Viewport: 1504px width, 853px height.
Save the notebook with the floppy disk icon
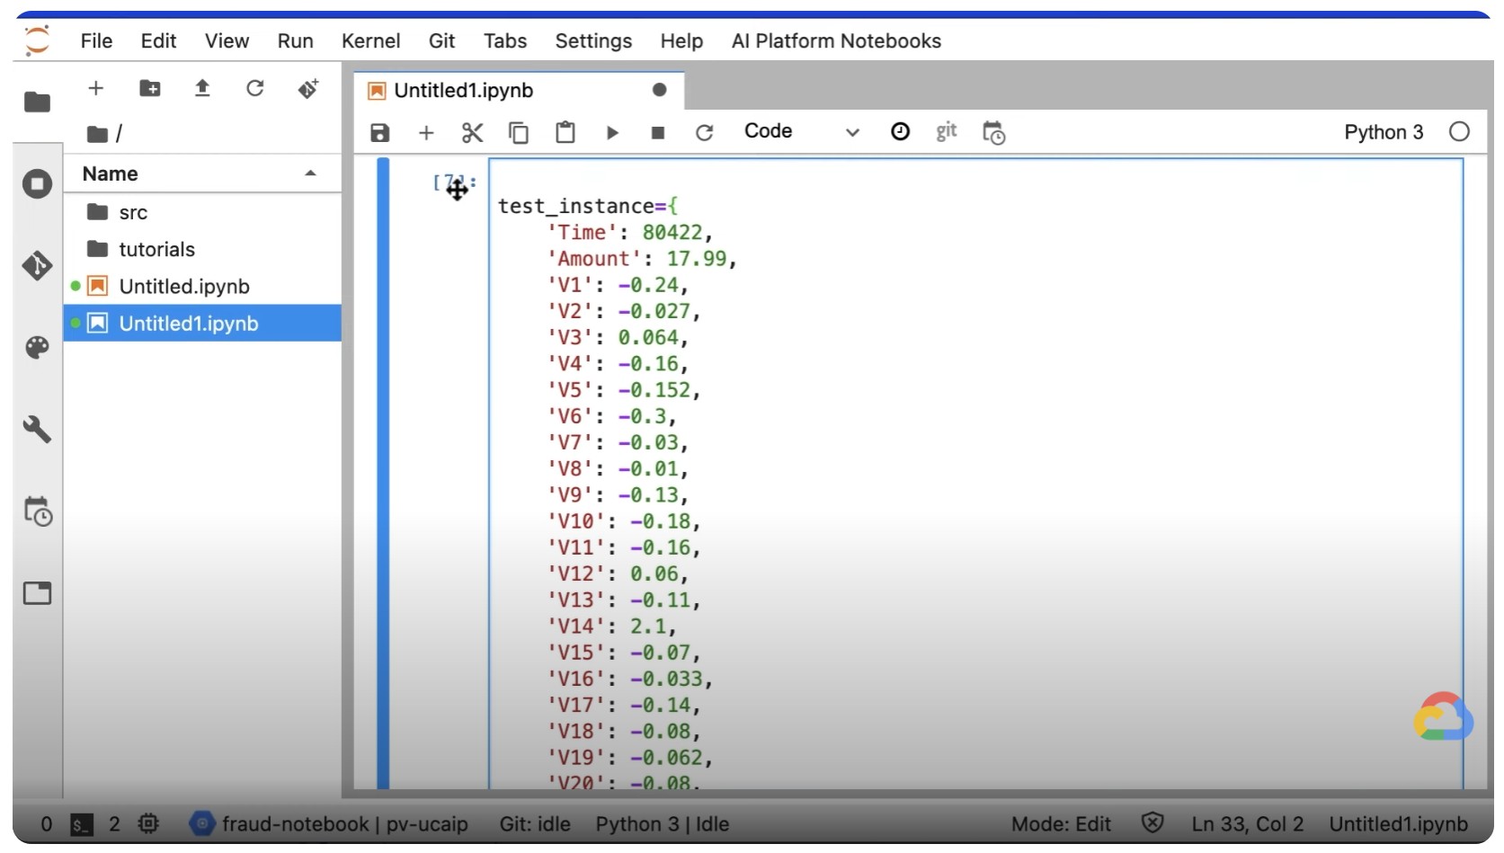coord(380,133)
